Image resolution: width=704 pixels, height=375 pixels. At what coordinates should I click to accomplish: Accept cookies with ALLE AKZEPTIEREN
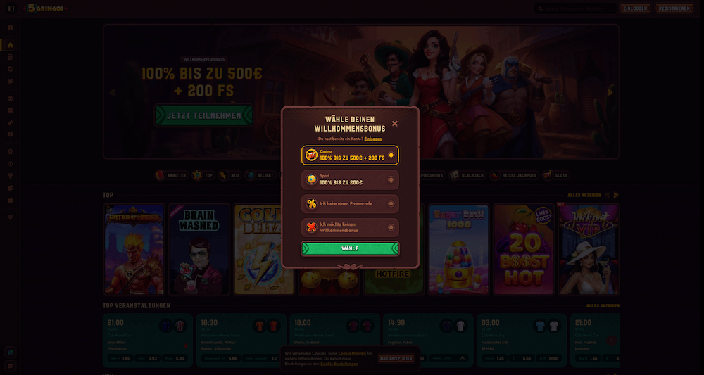(x=396, y=358)
